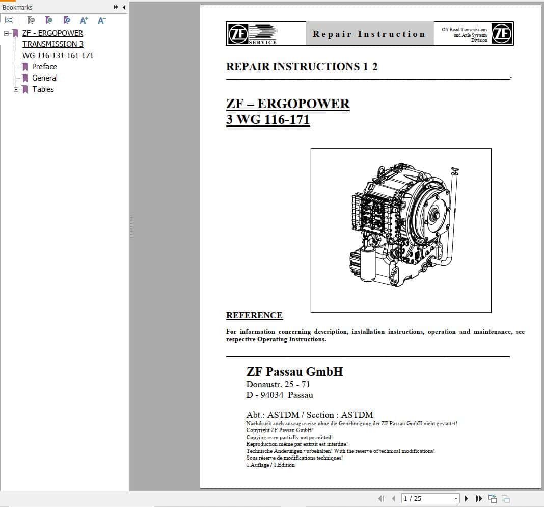Click the bookmark properties icon after add bookmark
Screen dimensions: 544x507
pos(67,20)
